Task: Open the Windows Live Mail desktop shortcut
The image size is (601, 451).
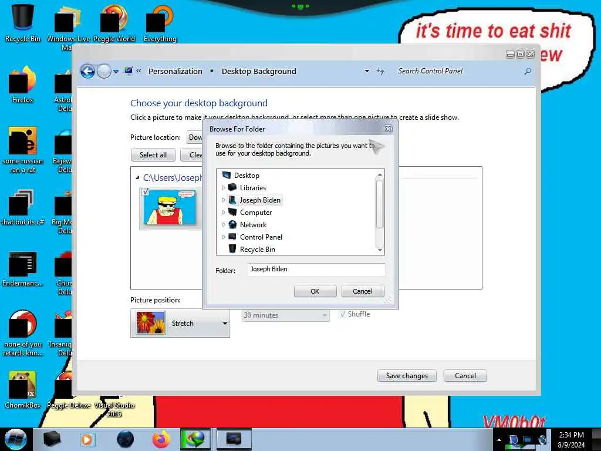Action: [x=68, y=27]
